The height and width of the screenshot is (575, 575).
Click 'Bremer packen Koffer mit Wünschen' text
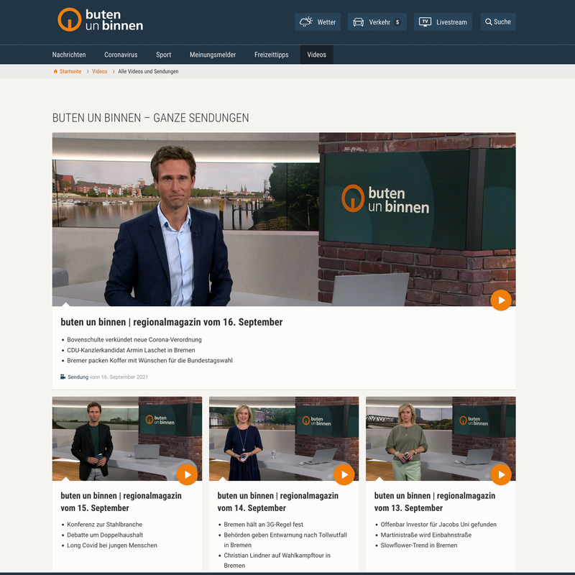[149, 361]
